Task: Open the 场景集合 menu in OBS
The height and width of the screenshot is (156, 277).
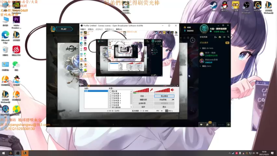Action: coord(109,29)
